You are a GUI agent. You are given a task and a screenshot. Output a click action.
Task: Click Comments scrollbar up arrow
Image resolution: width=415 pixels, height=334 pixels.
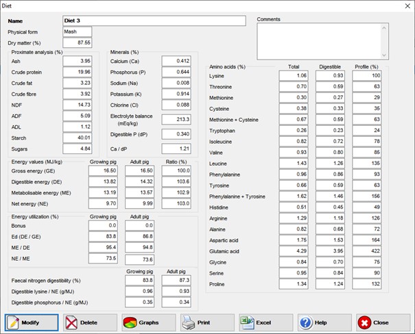click(384, 27)
